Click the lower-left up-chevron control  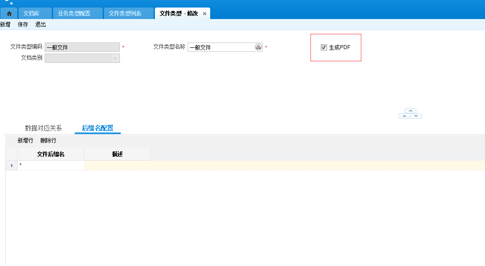tap(404, 116)
